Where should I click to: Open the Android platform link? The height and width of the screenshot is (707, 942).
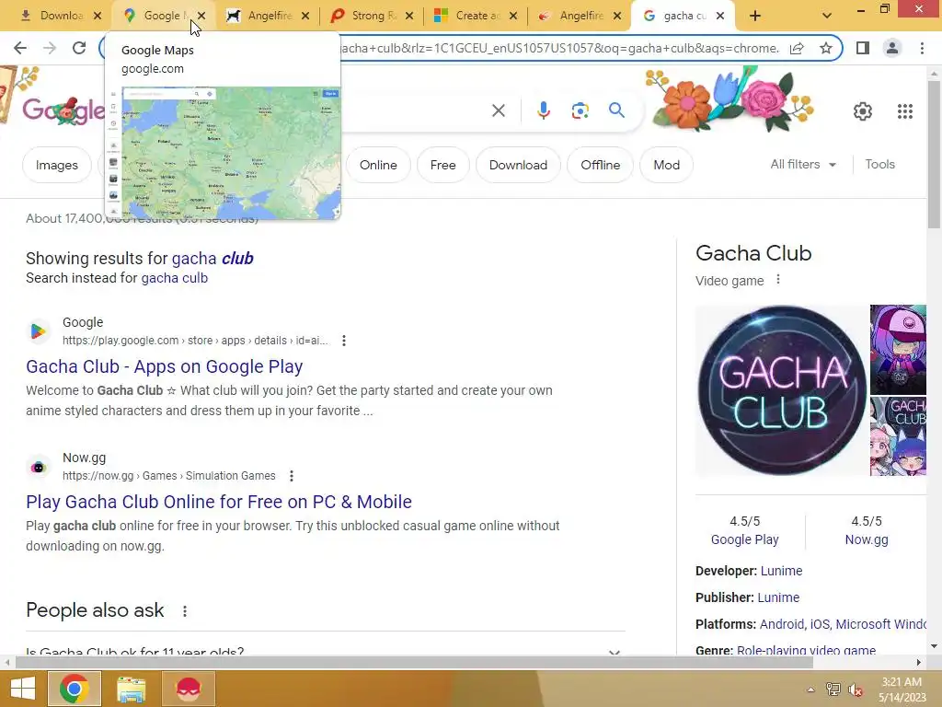(x=782, y=624)
